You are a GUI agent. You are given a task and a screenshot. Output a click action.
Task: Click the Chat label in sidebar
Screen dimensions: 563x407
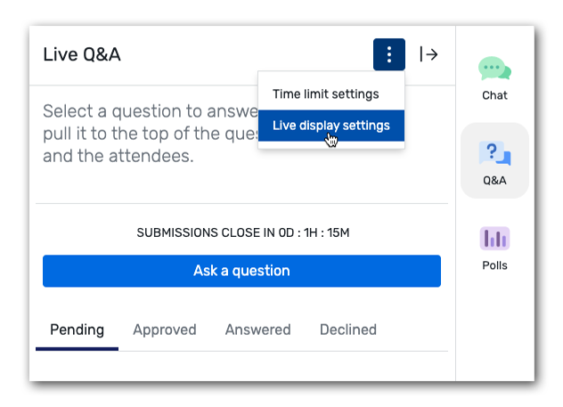[494, 95]
